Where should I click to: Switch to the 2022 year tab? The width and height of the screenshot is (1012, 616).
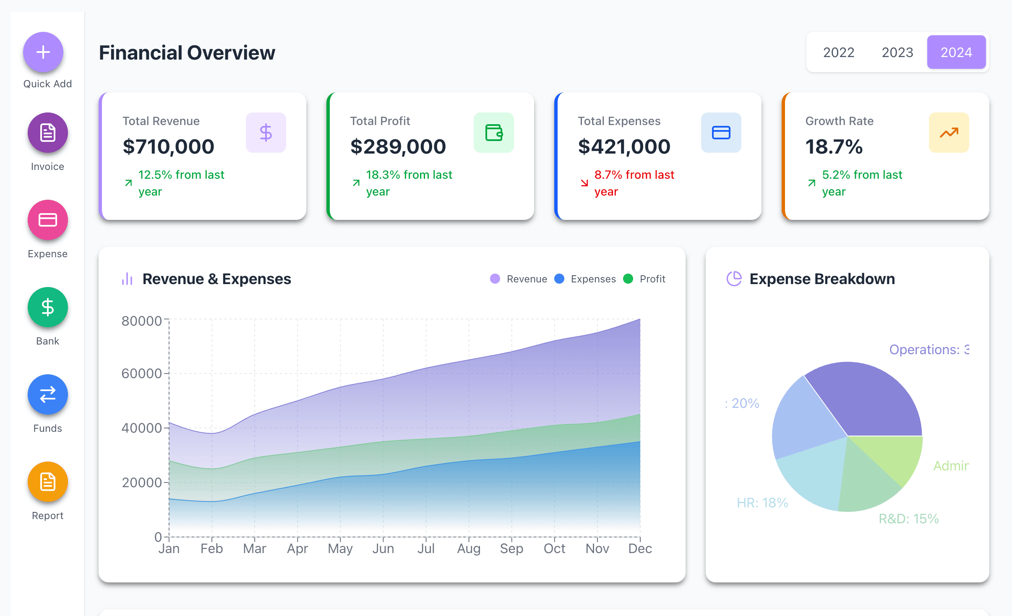coord(838,52)
